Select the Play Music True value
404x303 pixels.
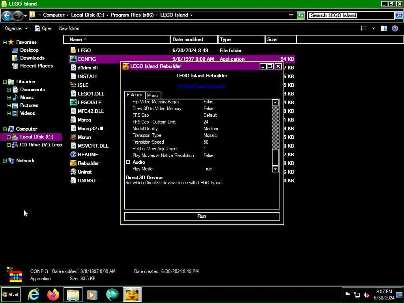(x=208, y=169)
